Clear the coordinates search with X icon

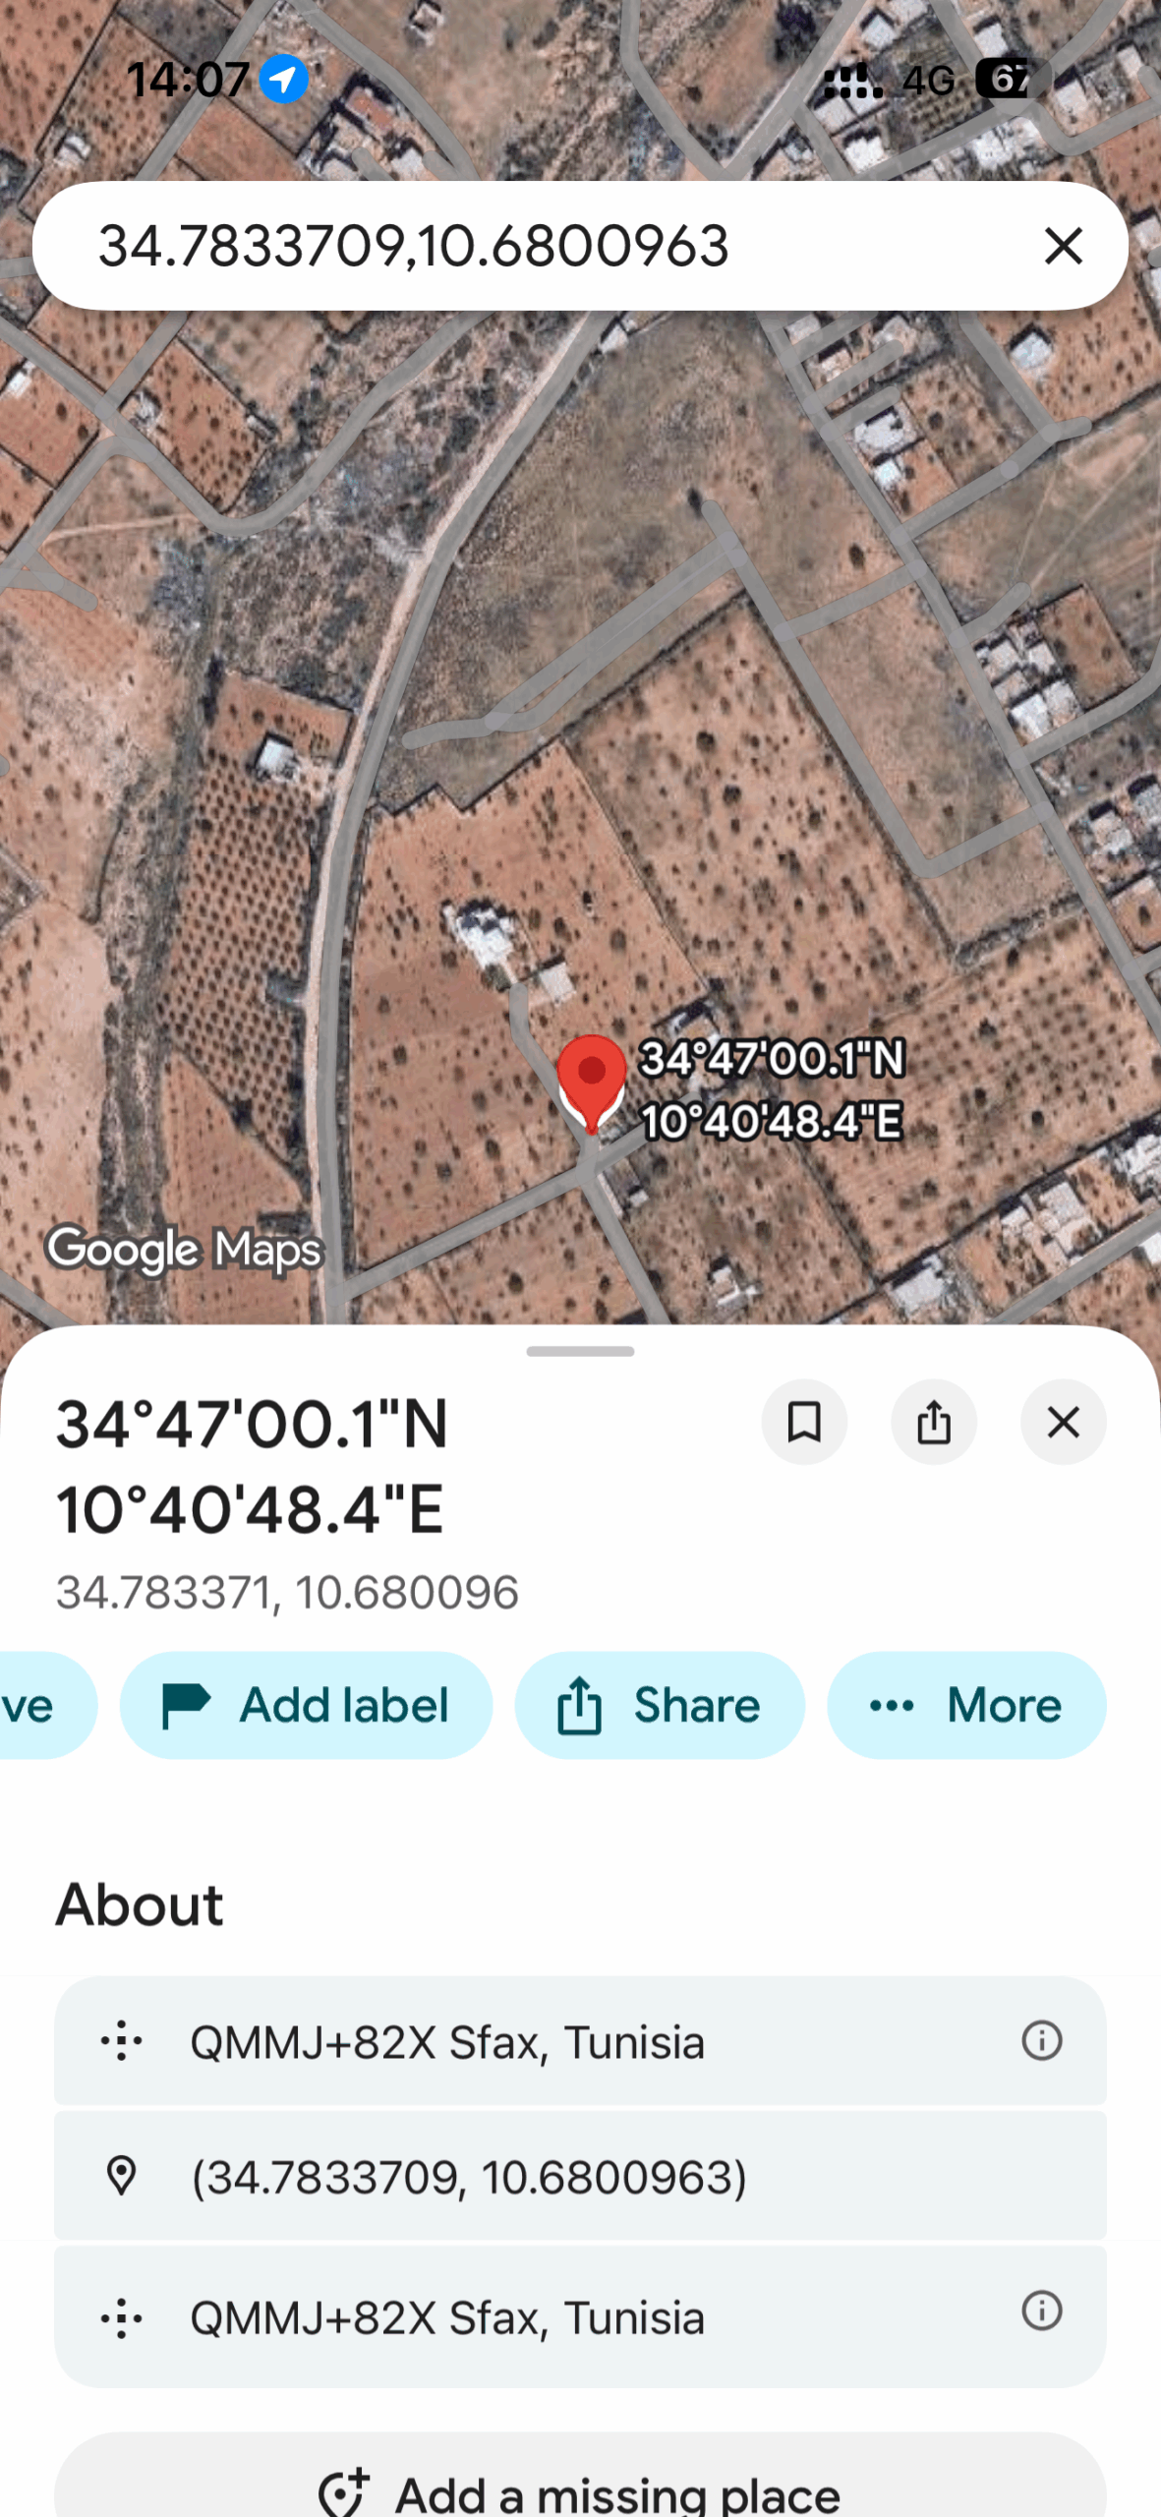click(1063, 246)
